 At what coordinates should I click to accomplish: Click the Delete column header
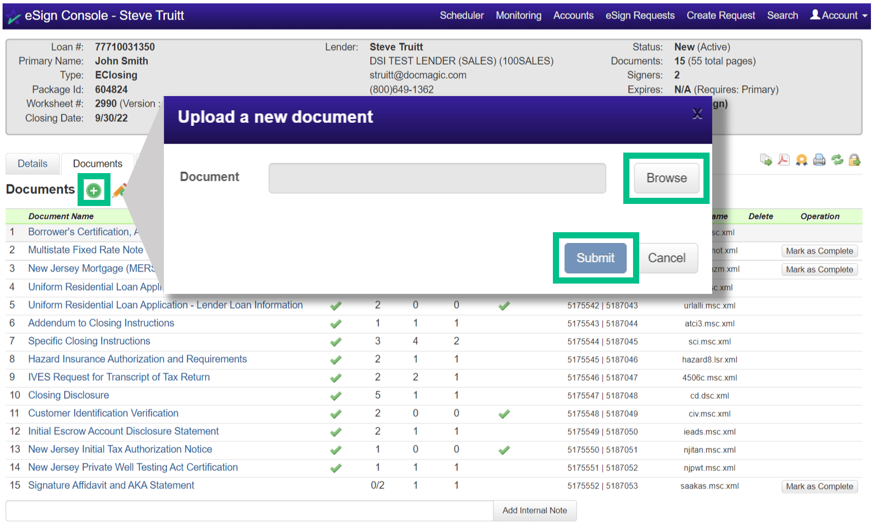(760, 216)
